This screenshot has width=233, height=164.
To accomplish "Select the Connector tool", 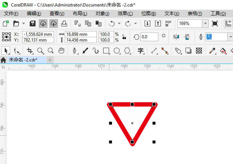I will (x=165, y=51).
